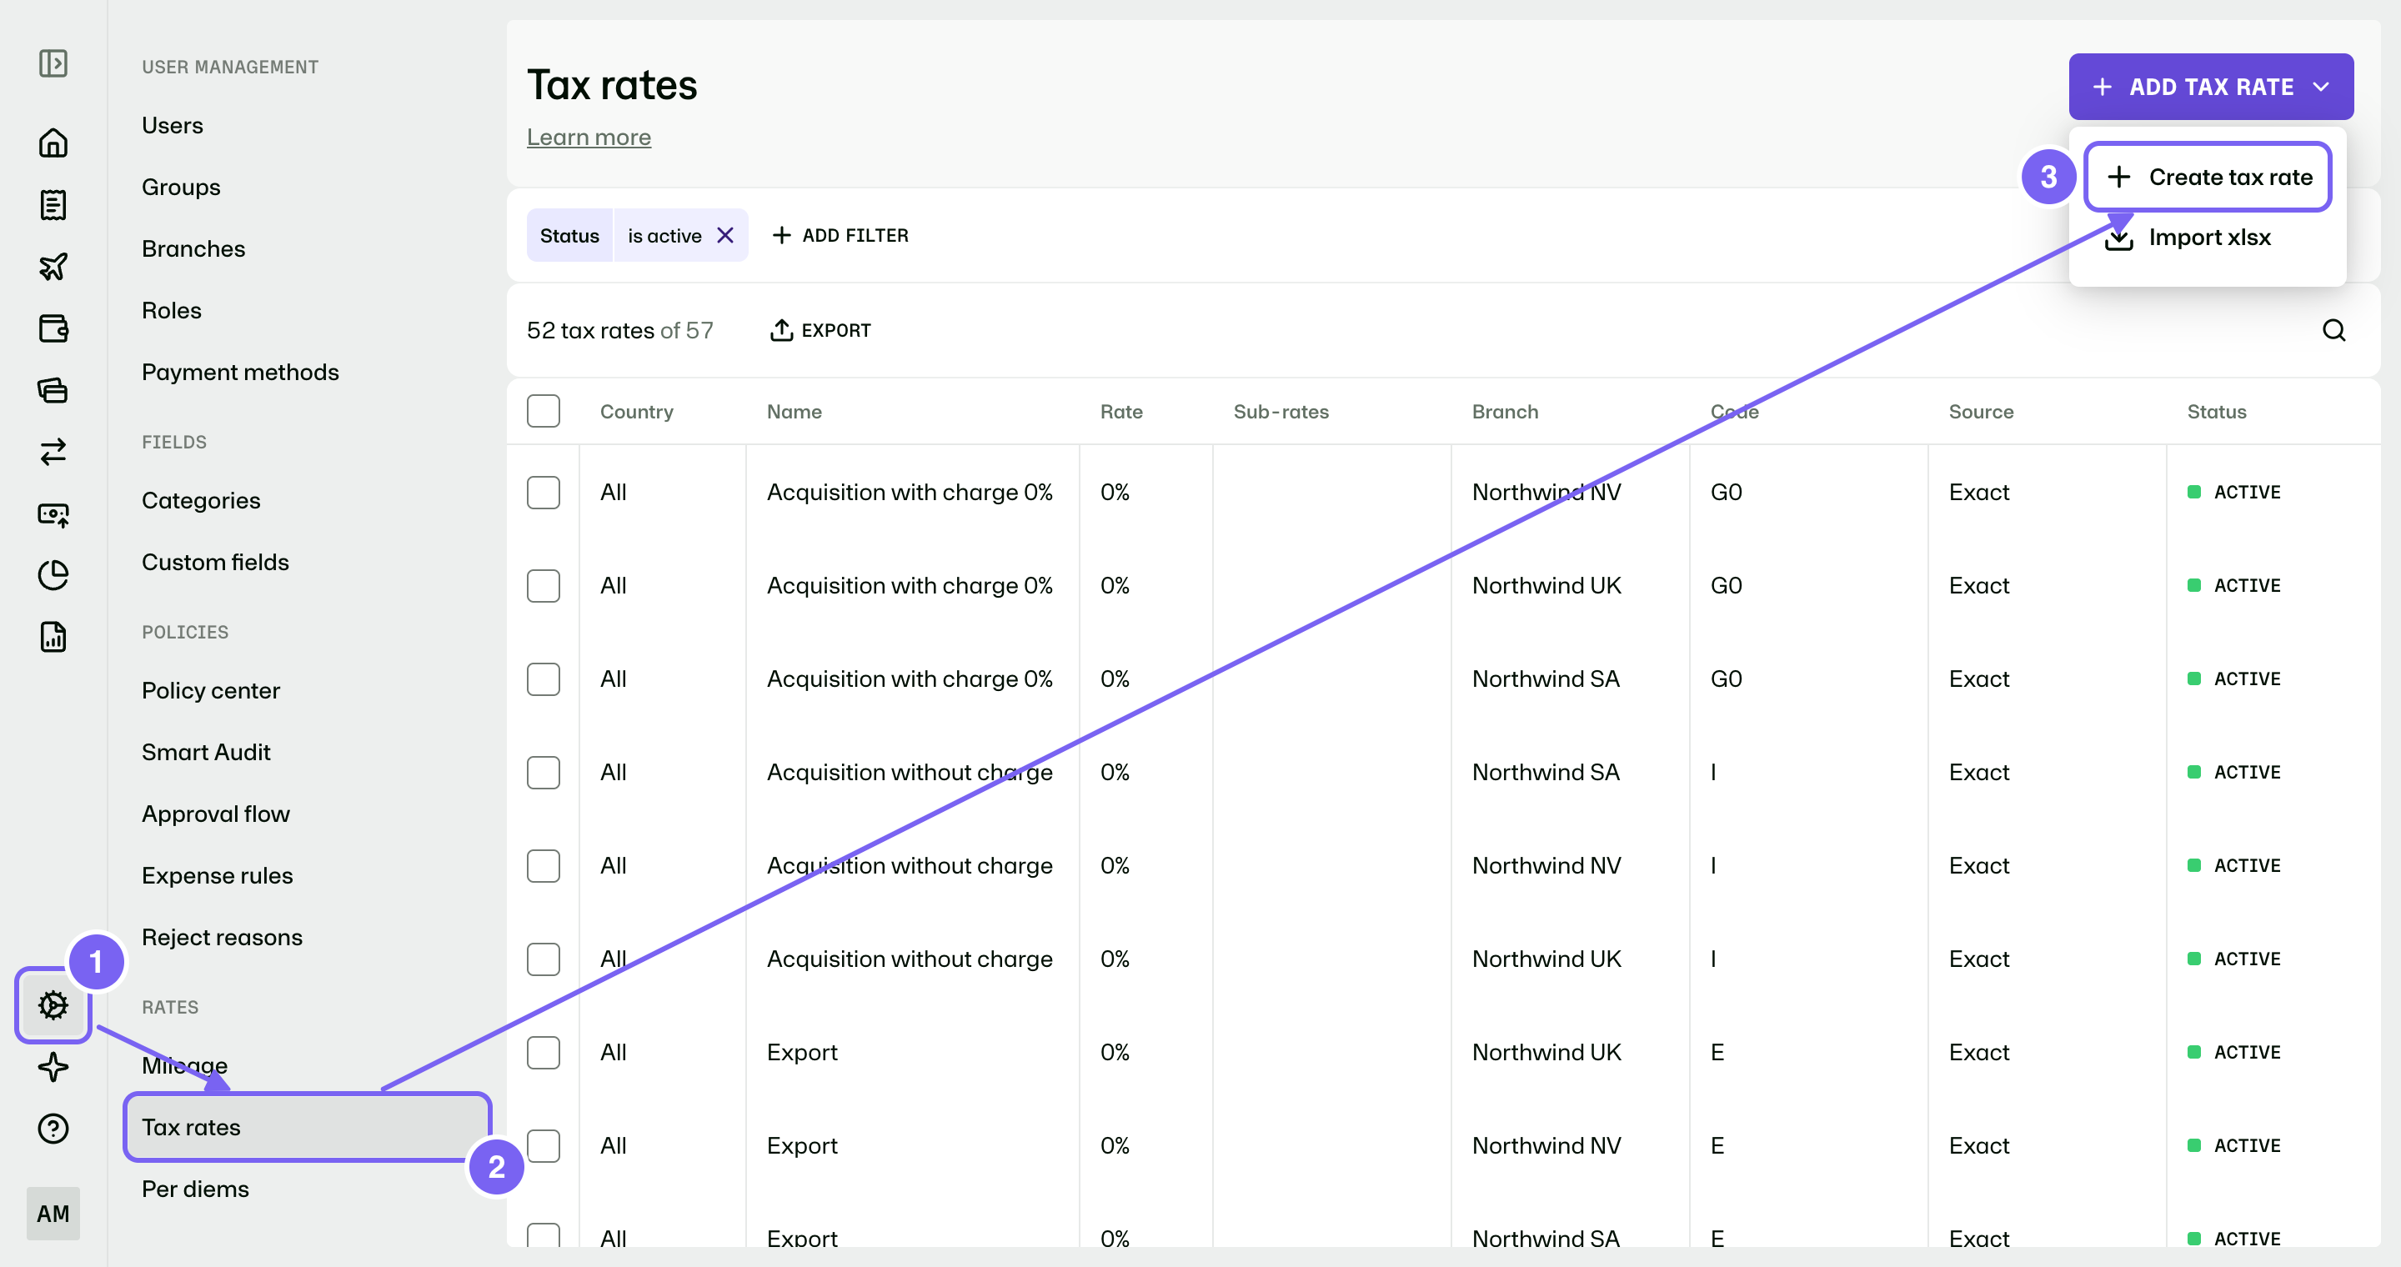The height and width of the screenshot is (1267, 2401).
Task: Go to Tax rates in sidebar
Action: coord(308,1127)
